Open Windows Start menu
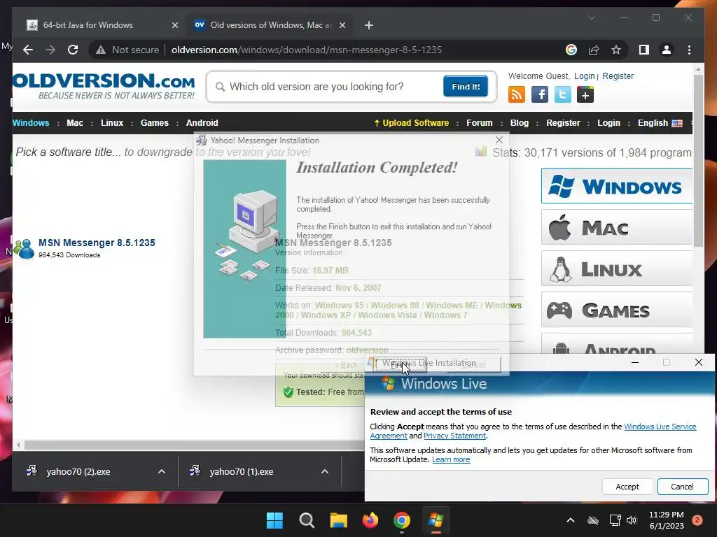 [x=274, y=520]
